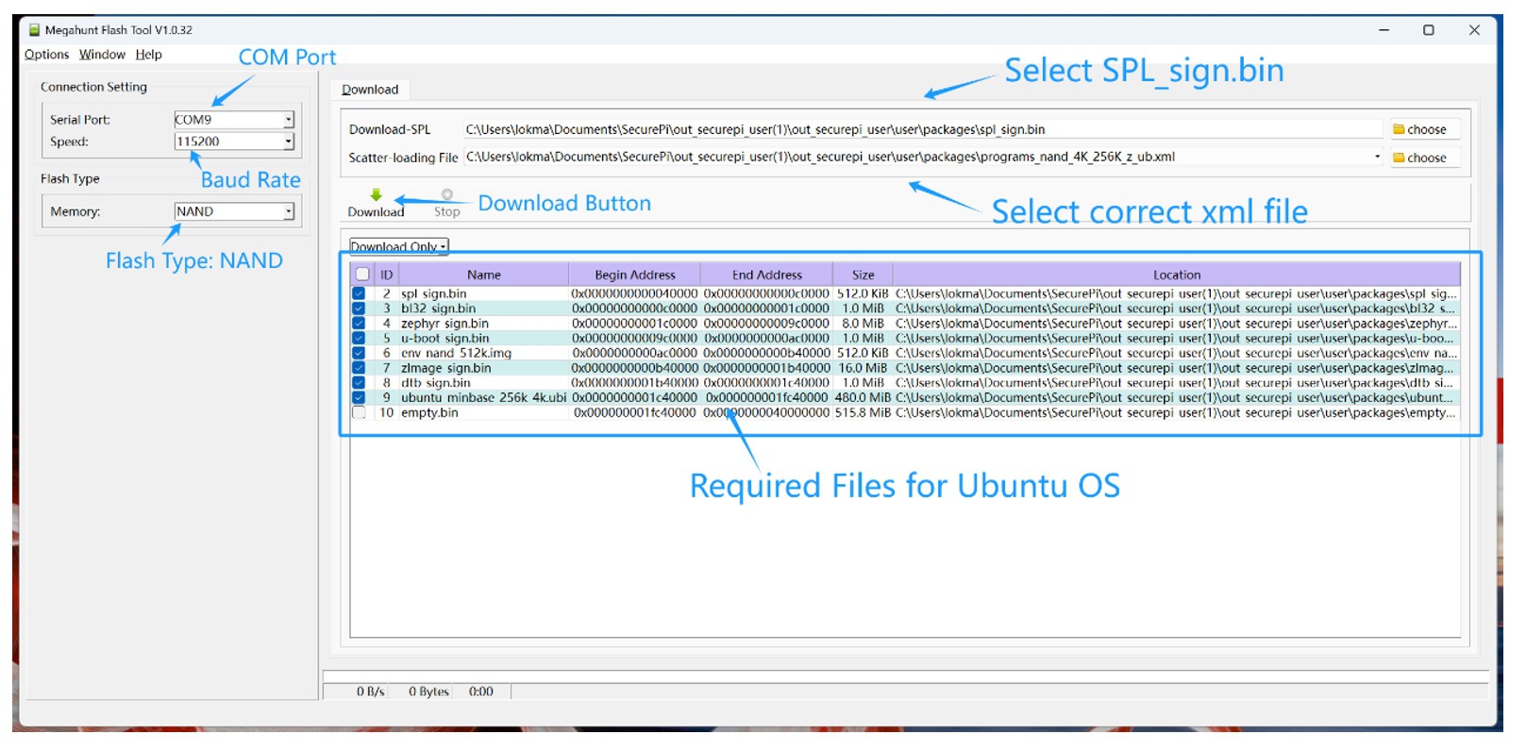Switch to the Download tab

(370, 90)
